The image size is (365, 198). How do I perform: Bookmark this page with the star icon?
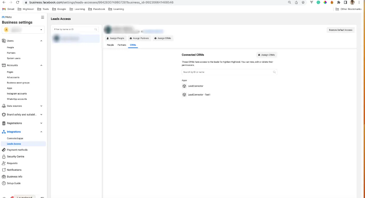click(303, 2)
